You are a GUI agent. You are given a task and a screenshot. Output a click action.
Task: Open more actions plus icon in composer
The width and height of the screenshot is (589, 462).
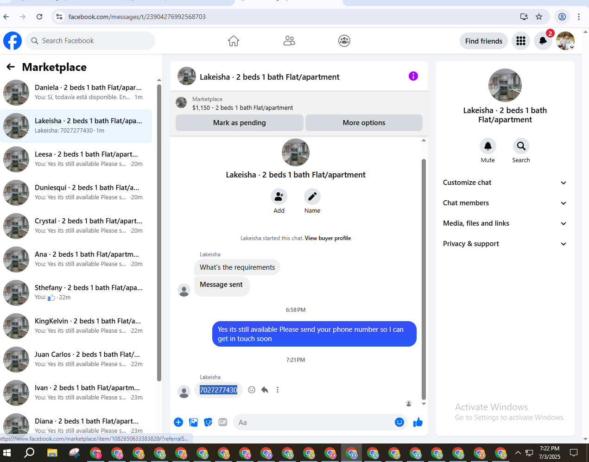(178, 422)
